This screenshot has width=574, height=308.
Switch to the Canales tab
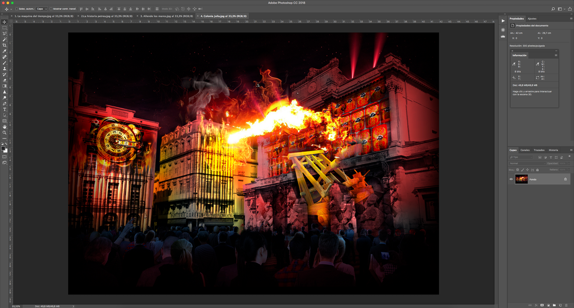[525, 150]
